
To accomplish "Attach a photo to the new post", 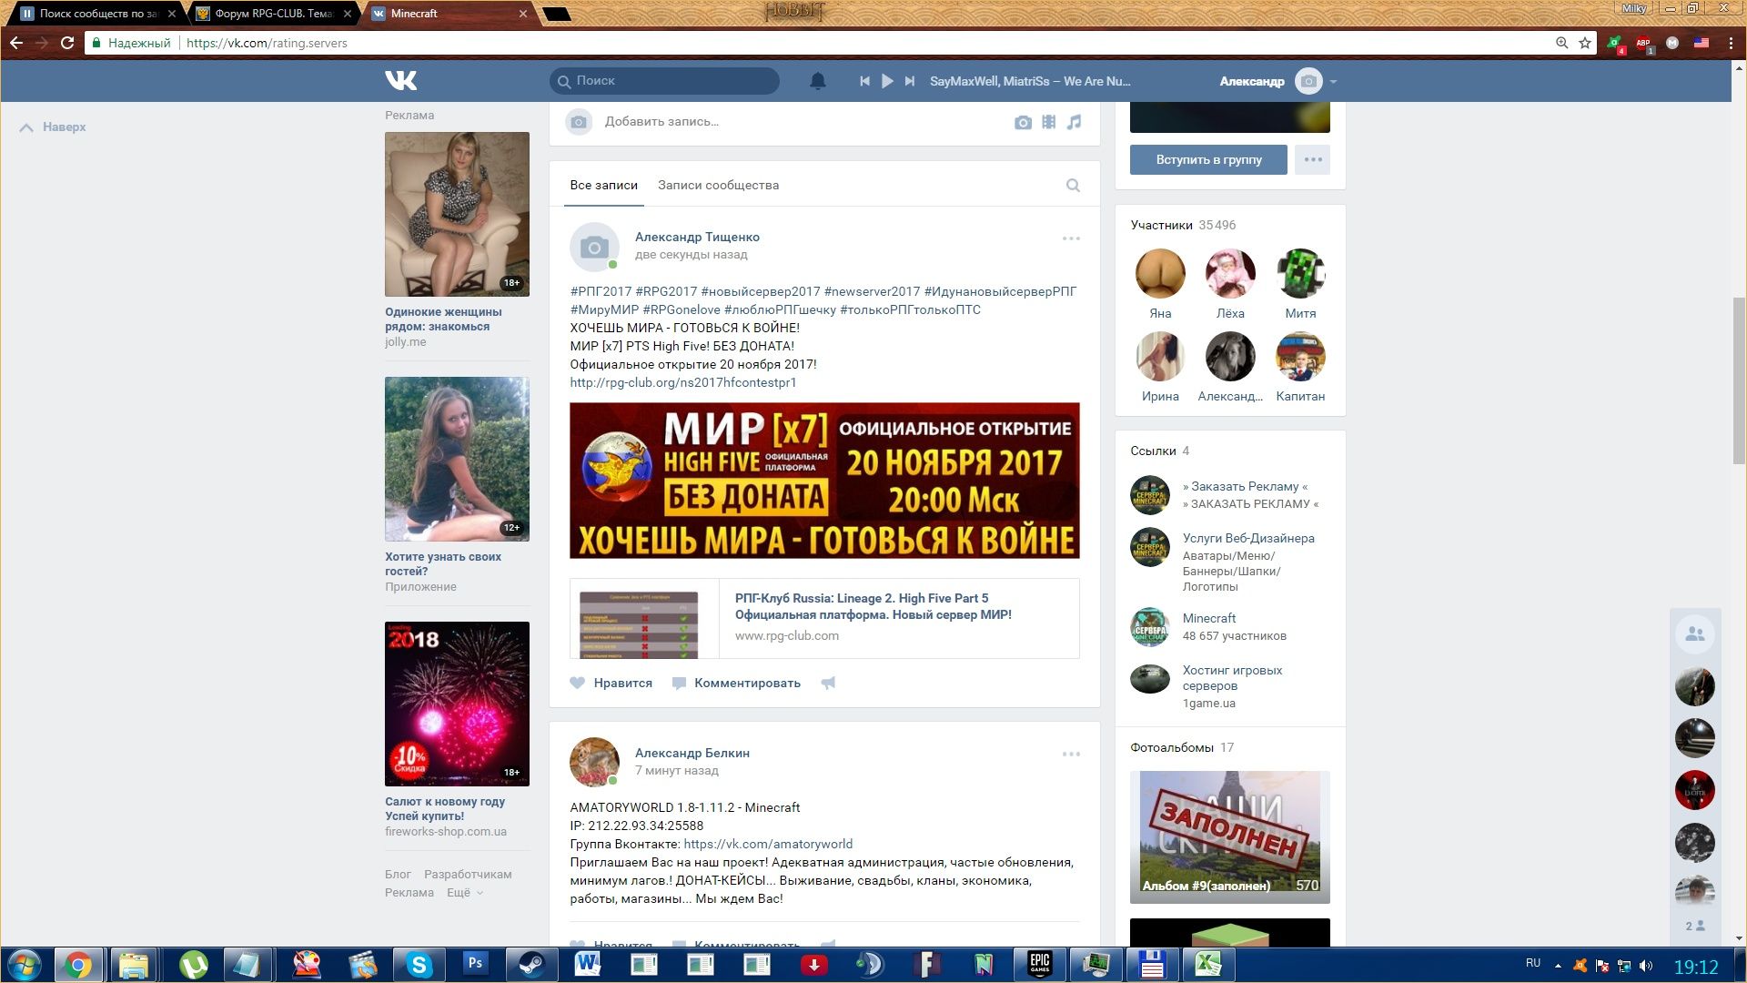I will coord(1023,122).
